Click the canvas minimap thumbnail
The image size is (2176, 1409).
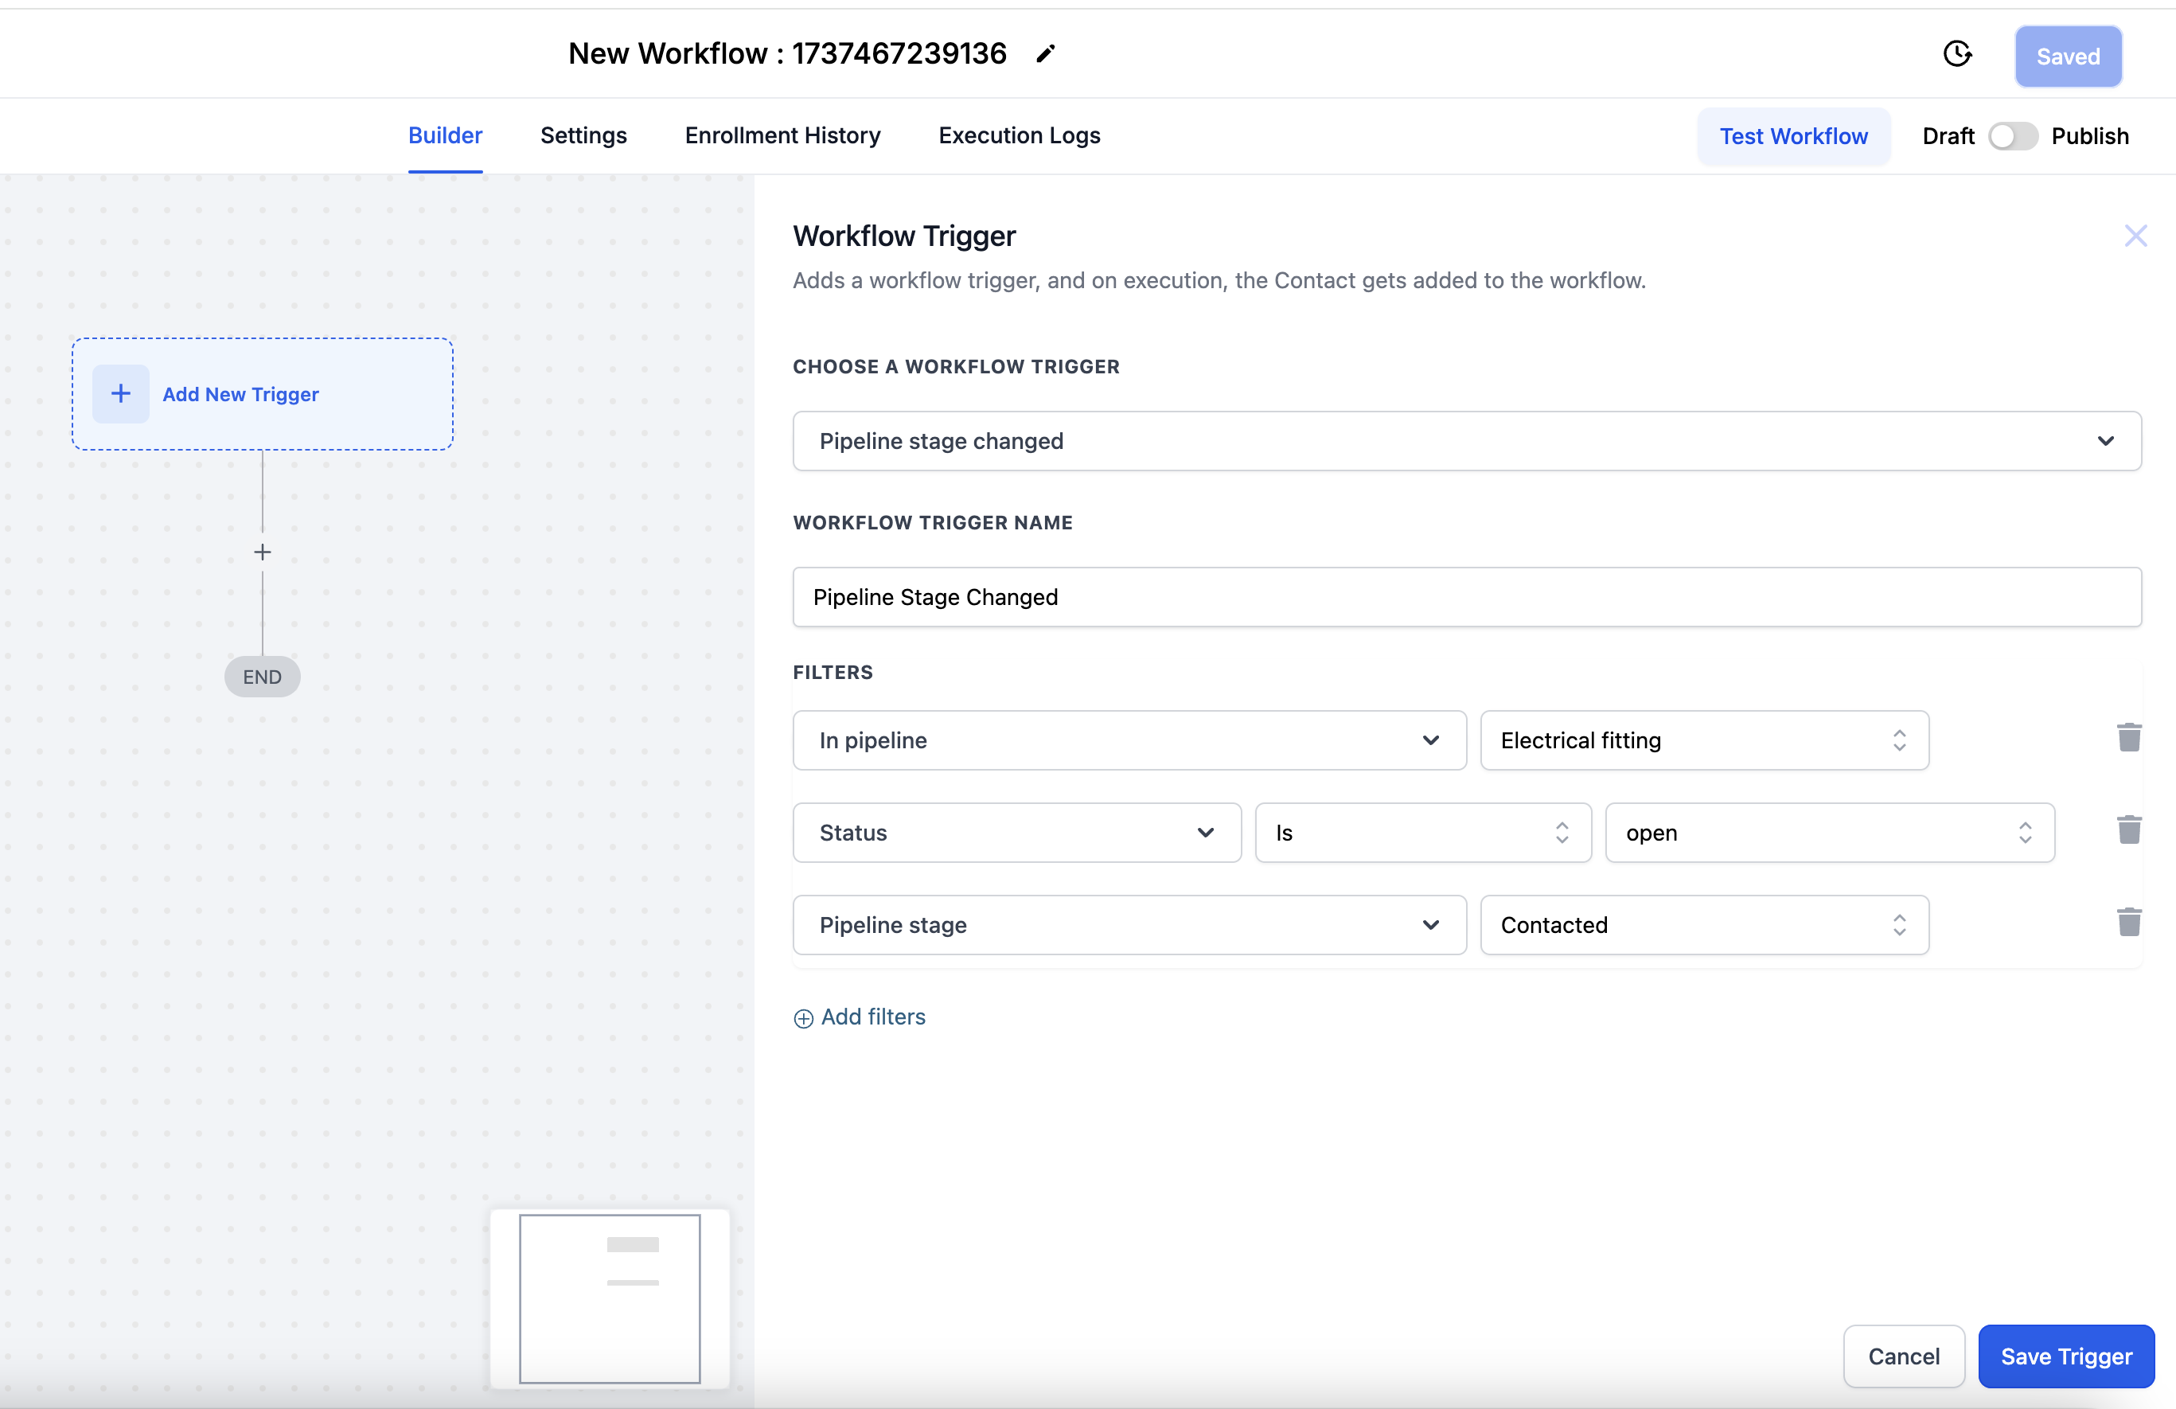610,1298
